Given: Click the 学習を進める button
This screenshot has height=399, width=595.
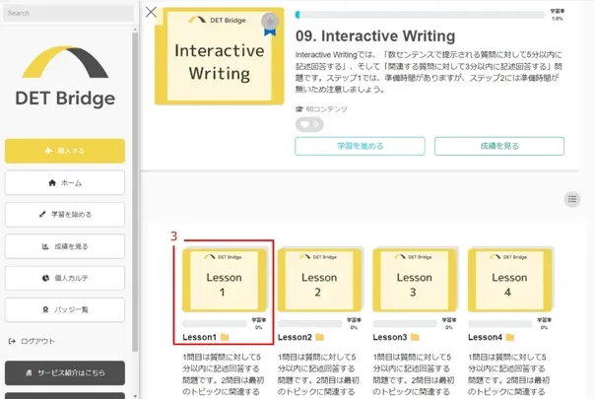Looking at the screenshot, I should tap(360, 146).
